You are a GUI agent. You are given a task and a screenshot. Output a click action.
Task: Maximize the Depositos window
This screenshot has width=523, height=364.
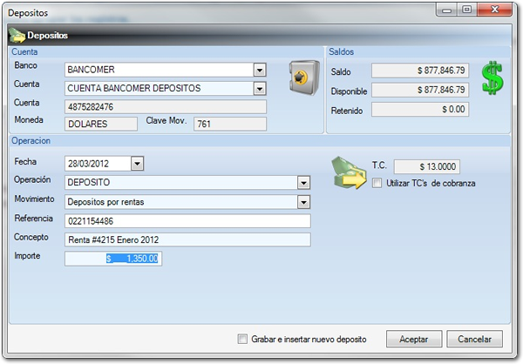point(467,10)
